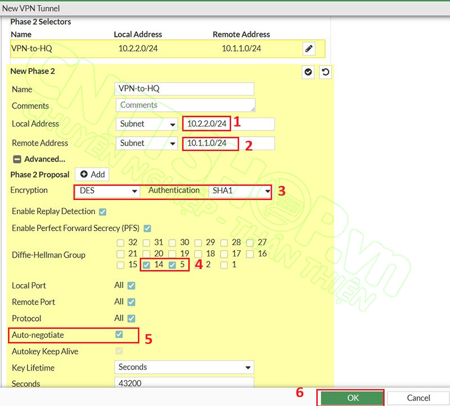The image size is (450, 406).
Task: Open the Key Lifetime Seconds dropdown
Action: (184, 367)
